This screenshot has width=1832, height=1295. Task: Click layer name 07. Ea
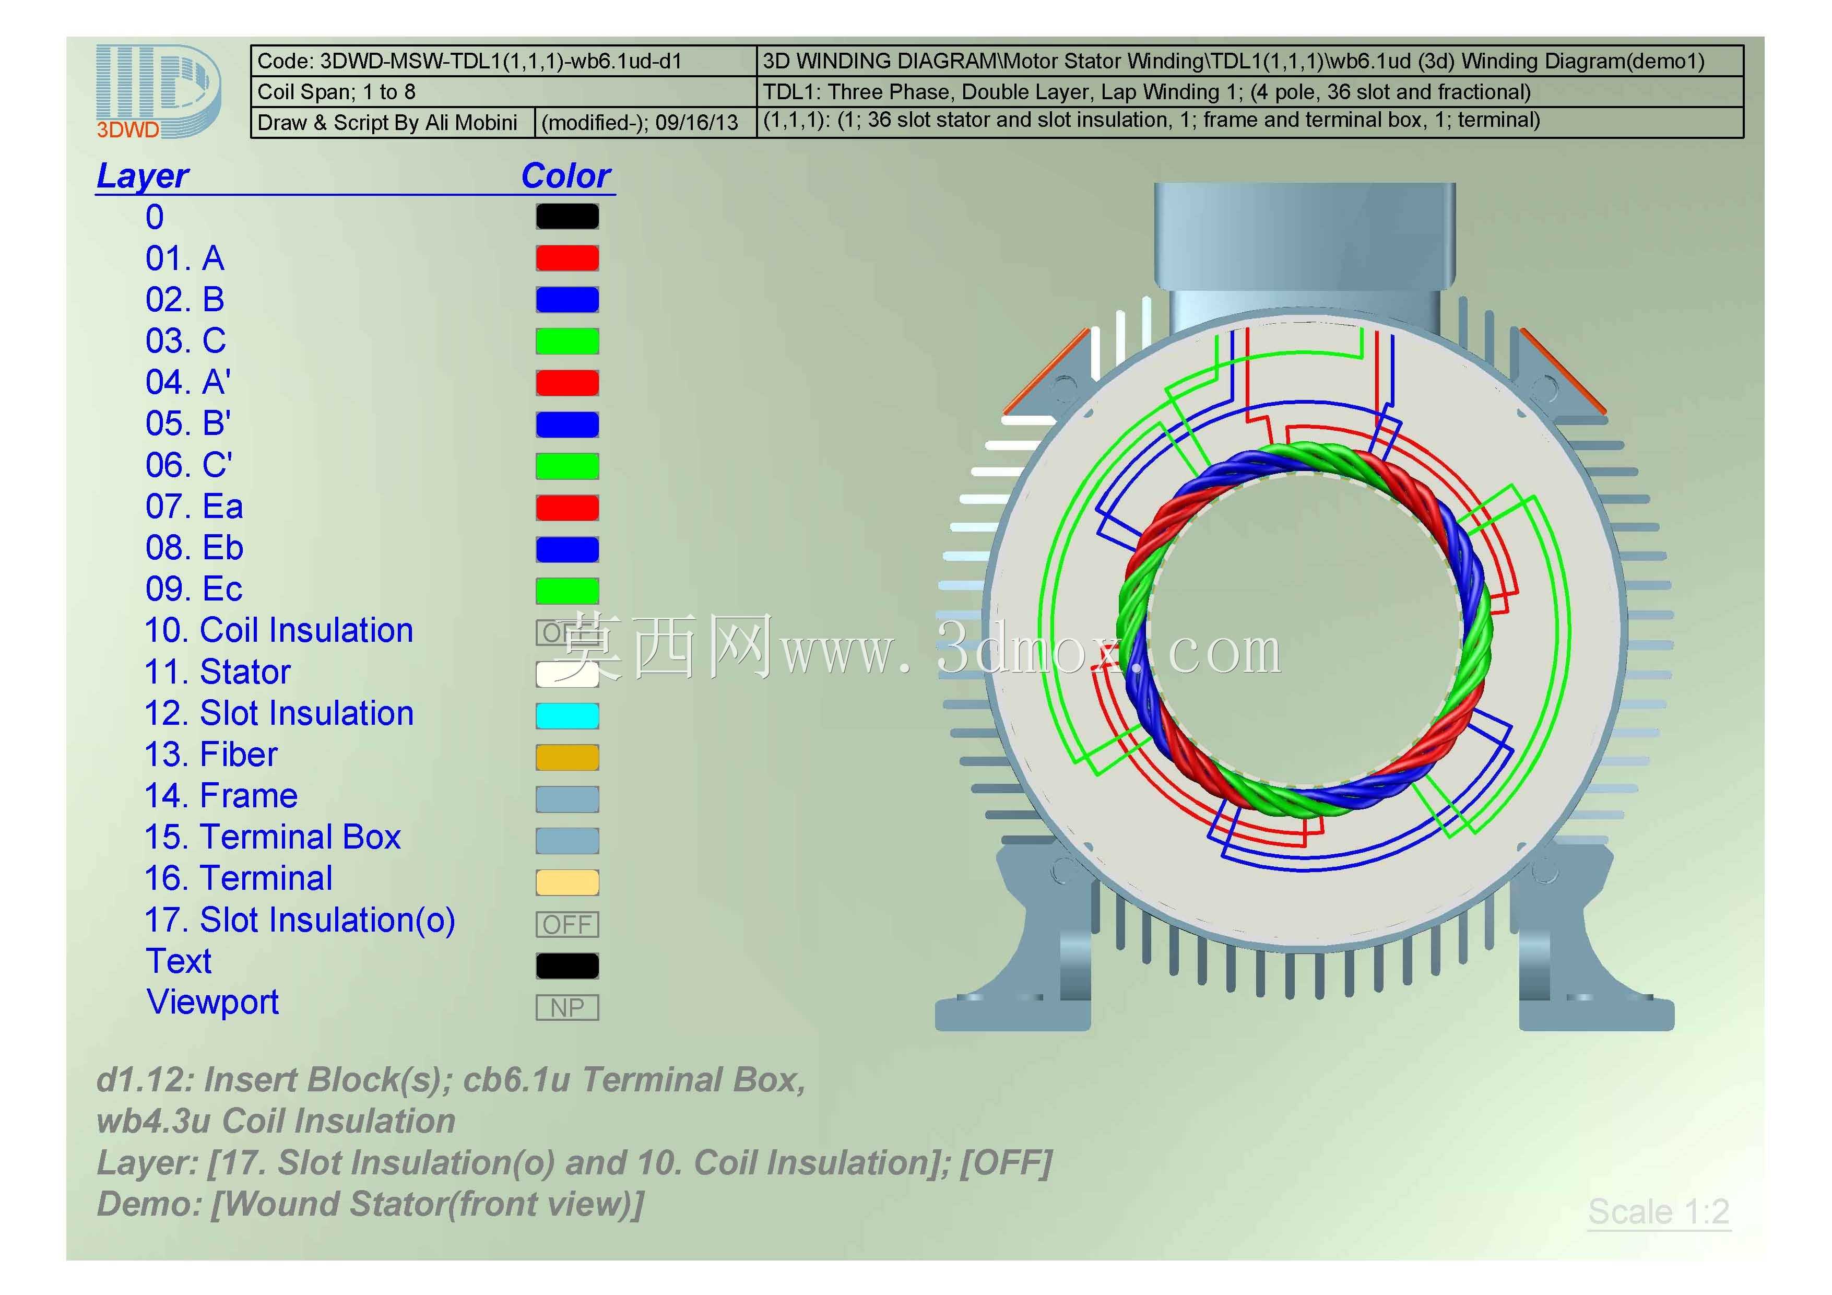[194, 507]
